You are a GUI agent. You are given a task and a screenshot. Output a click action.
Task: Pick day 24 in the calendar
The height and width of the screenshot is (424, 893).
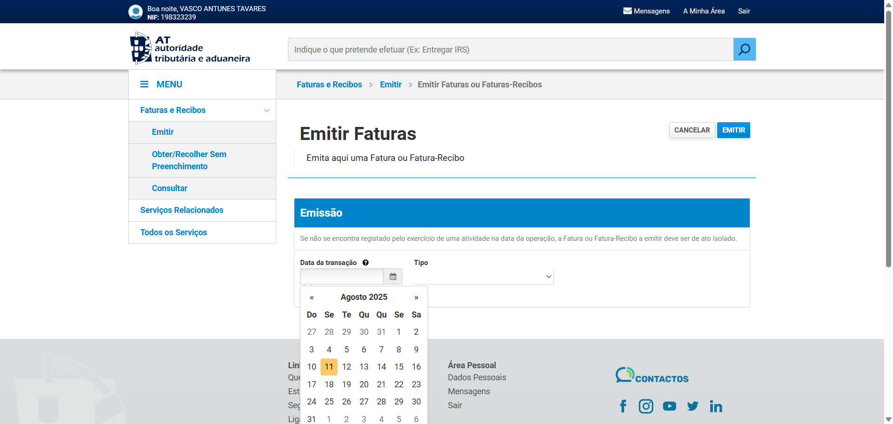[312, 402]
